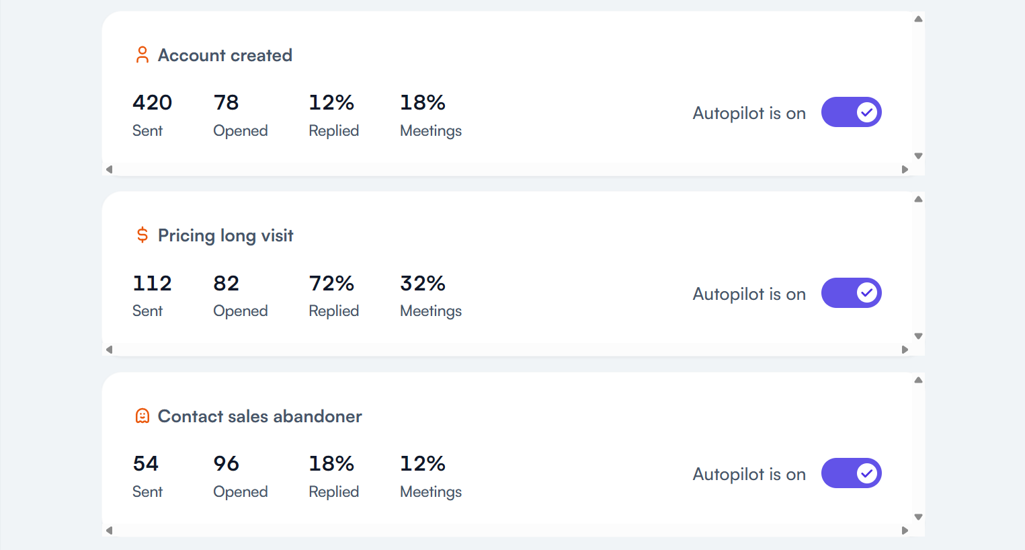Click right scroll arrow under Pricing long visit card
The image size is (1025, 550).
tap(905, 350)
